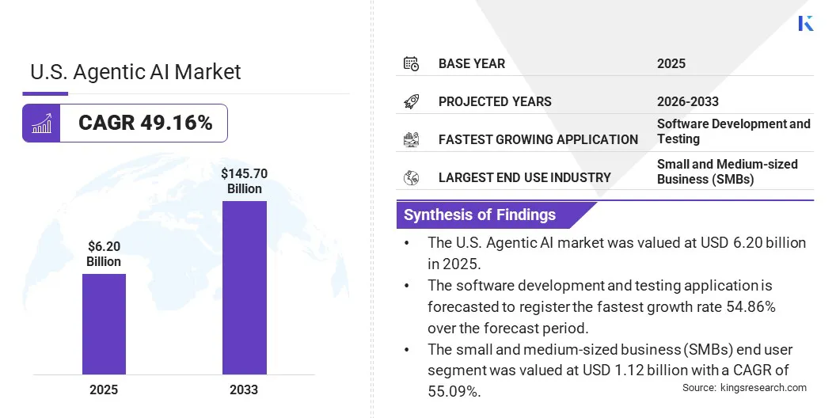This screenshot has width=836, height=418.
Task: Click the 2026-2033 value
Action: [x=688, y=101]
